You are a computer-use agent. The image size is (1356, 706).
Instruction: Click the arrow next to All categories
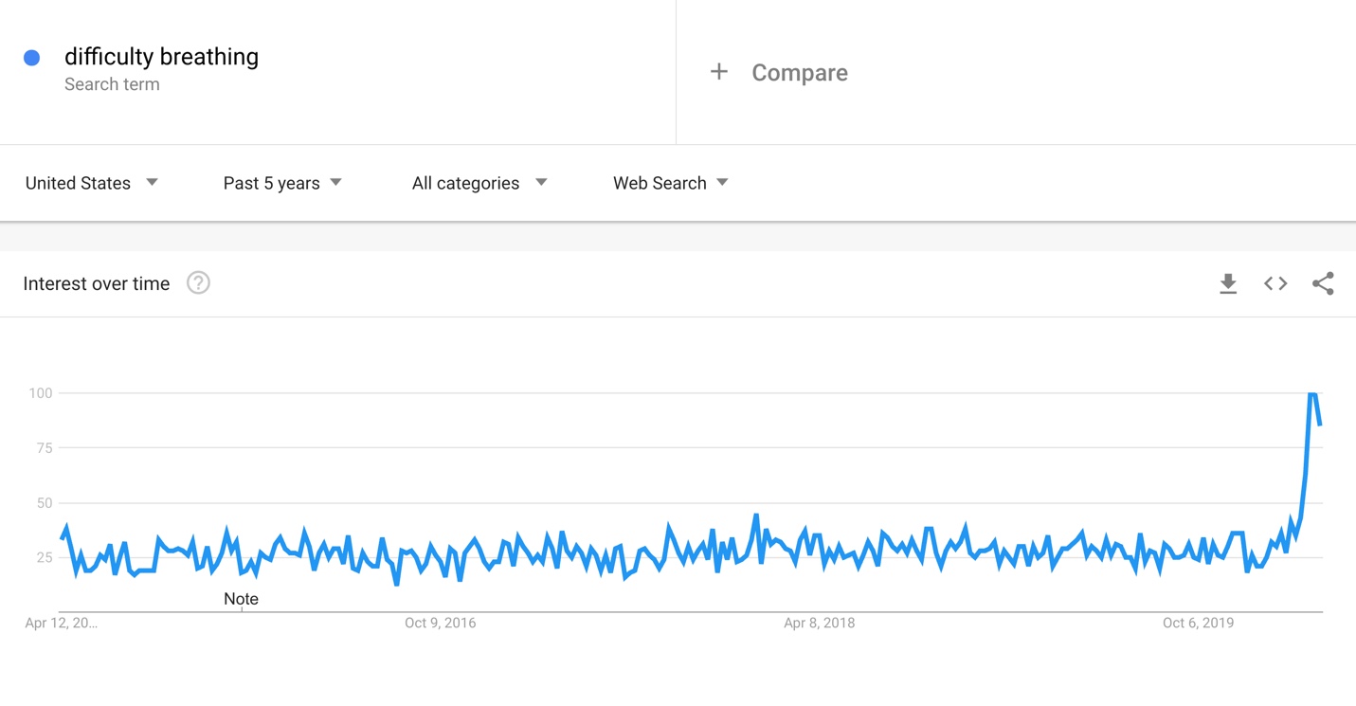coord(541,182)
